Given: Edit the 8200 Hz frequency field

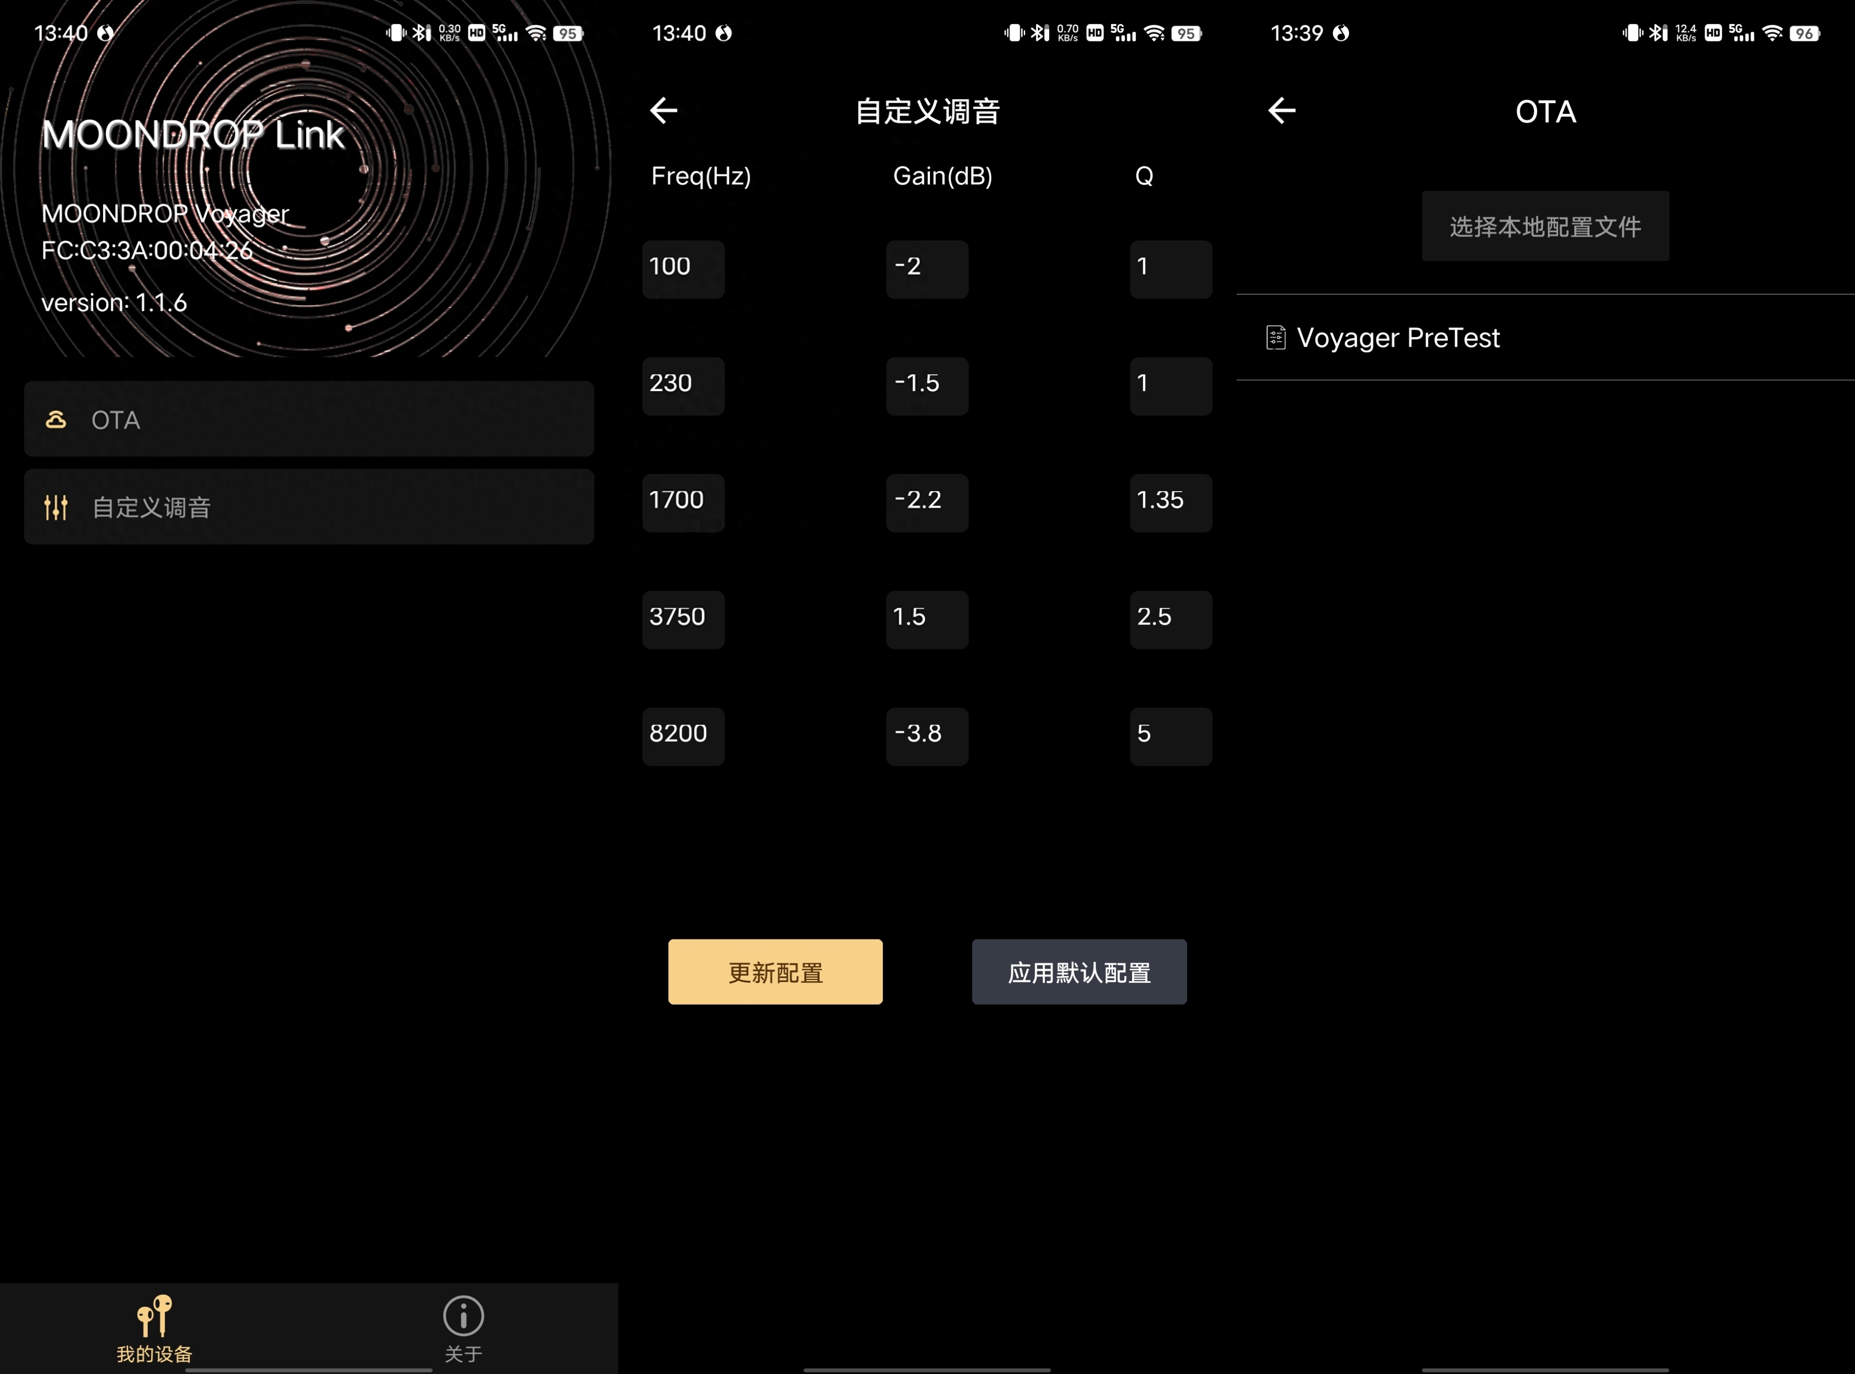Looking at the screenshot, I should point(683,737).
